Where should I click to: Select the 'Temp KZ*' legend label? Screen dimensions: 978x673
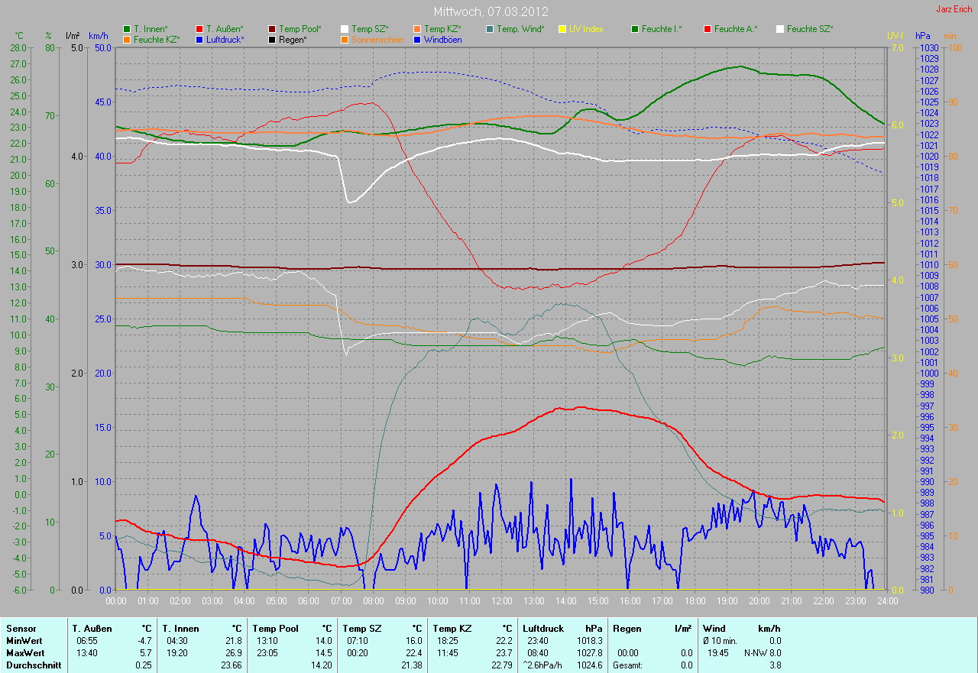[442, 29]
